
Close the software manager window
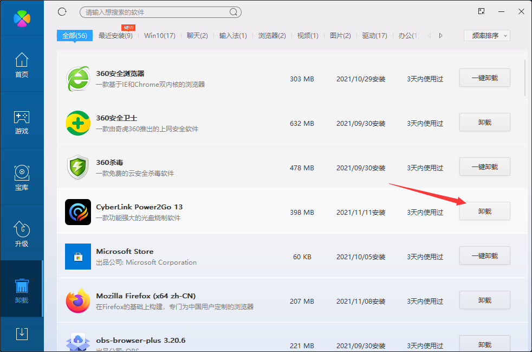[522, 11]
